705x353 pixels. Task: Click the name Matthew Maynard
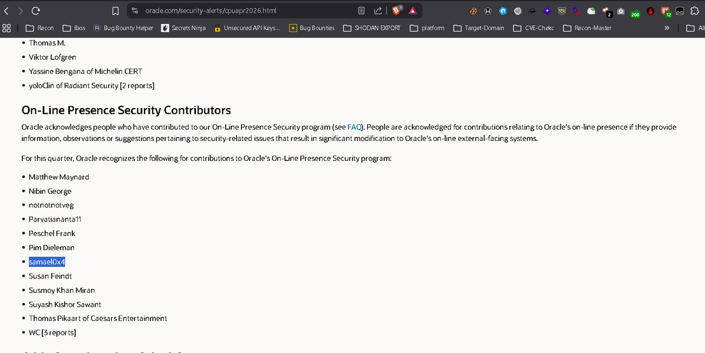click(59, 177)
